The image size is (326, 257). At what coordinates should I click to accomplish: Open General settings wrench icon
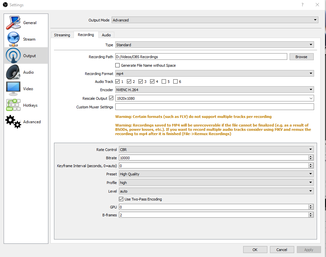click(13, 22)
